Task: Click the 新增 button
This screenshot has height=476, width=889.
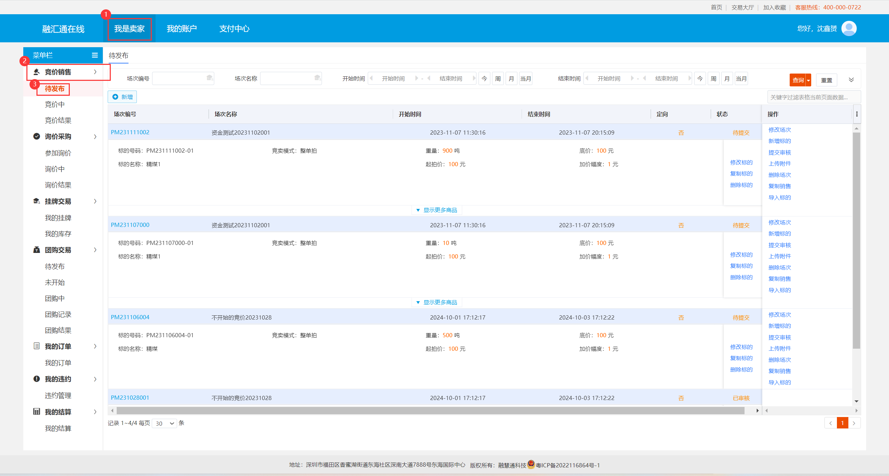Action: [122, 97]
